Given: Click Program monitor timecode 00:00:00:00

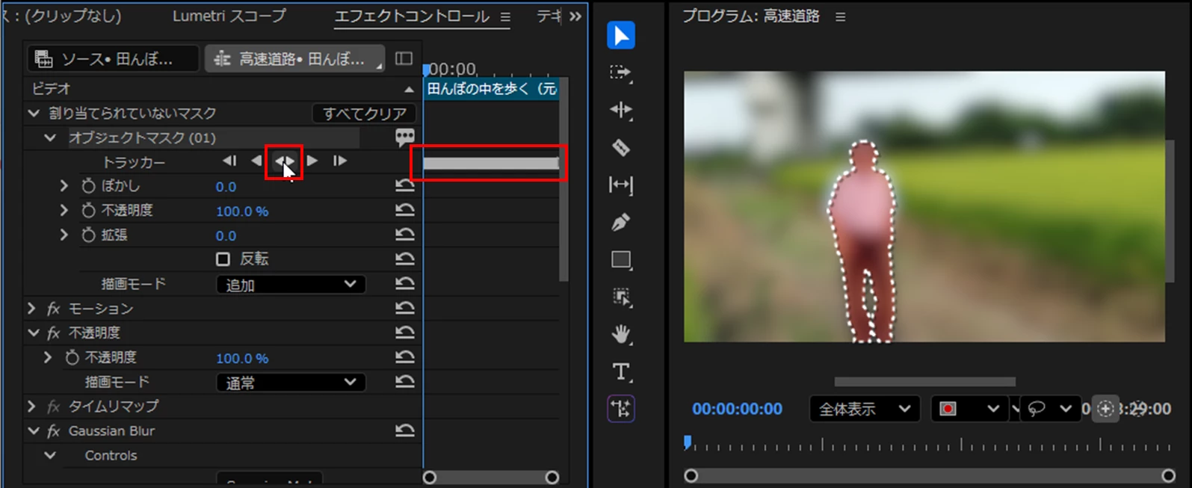Looking at the screenshot, I should tap(737, 409).
